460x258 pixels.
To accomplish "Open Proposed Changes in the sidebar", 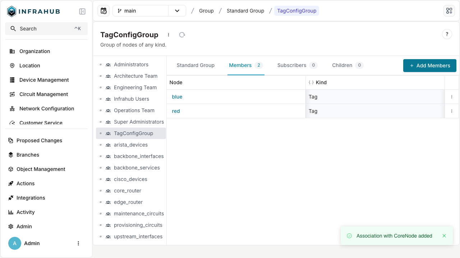I will tap(39, 140).
